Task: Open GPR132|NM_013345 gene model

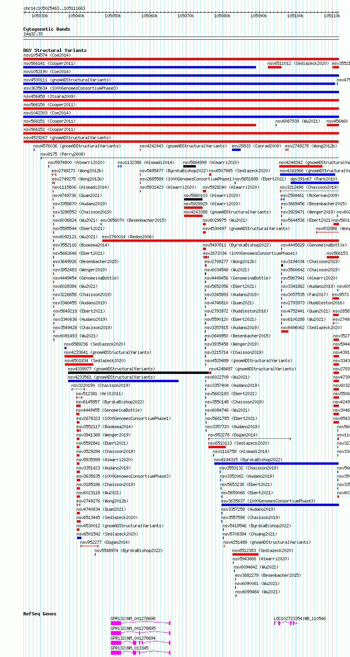Action: [140, 653]
